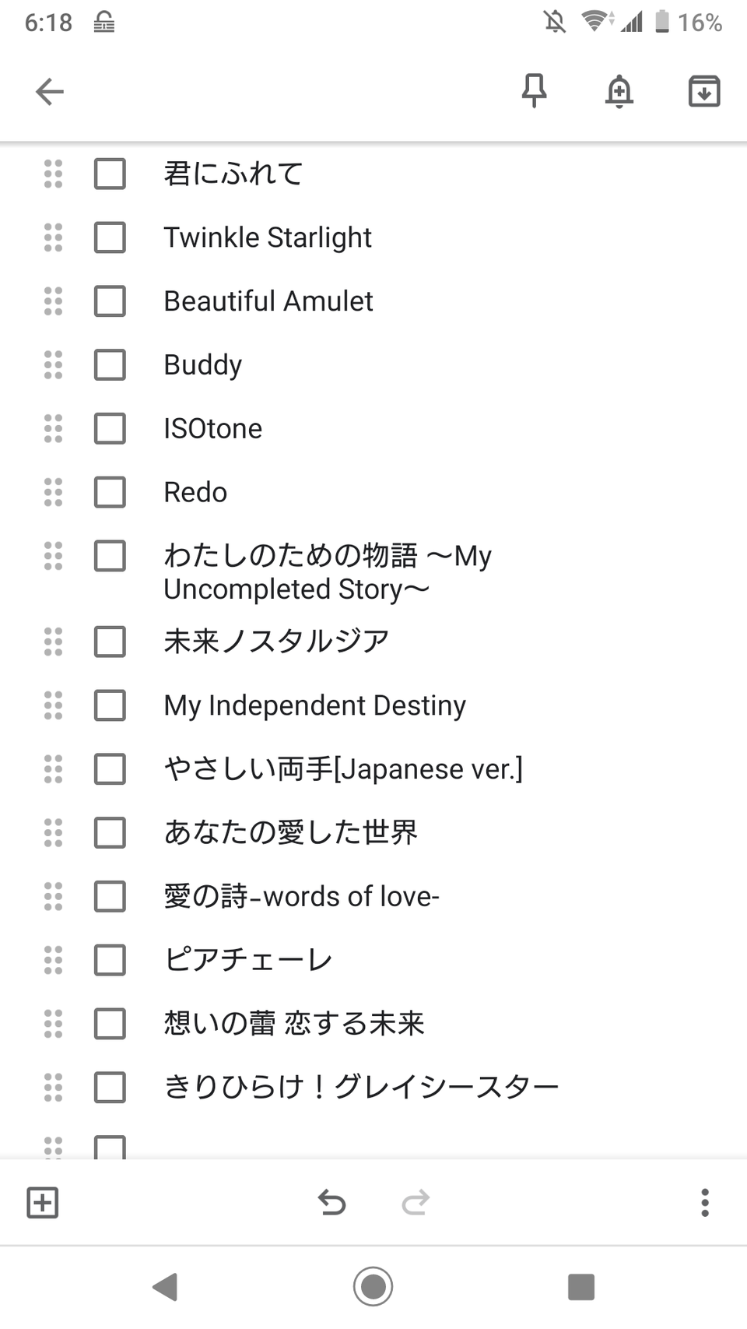Open the add-attachment plus box menu
This screenshot has height=1329, width=747.
click(x=43, y=1203)
